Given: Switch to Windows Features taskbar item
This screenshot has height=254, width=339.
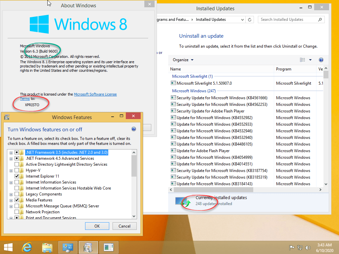Looking at the screenshot, I should coord(88,247).
